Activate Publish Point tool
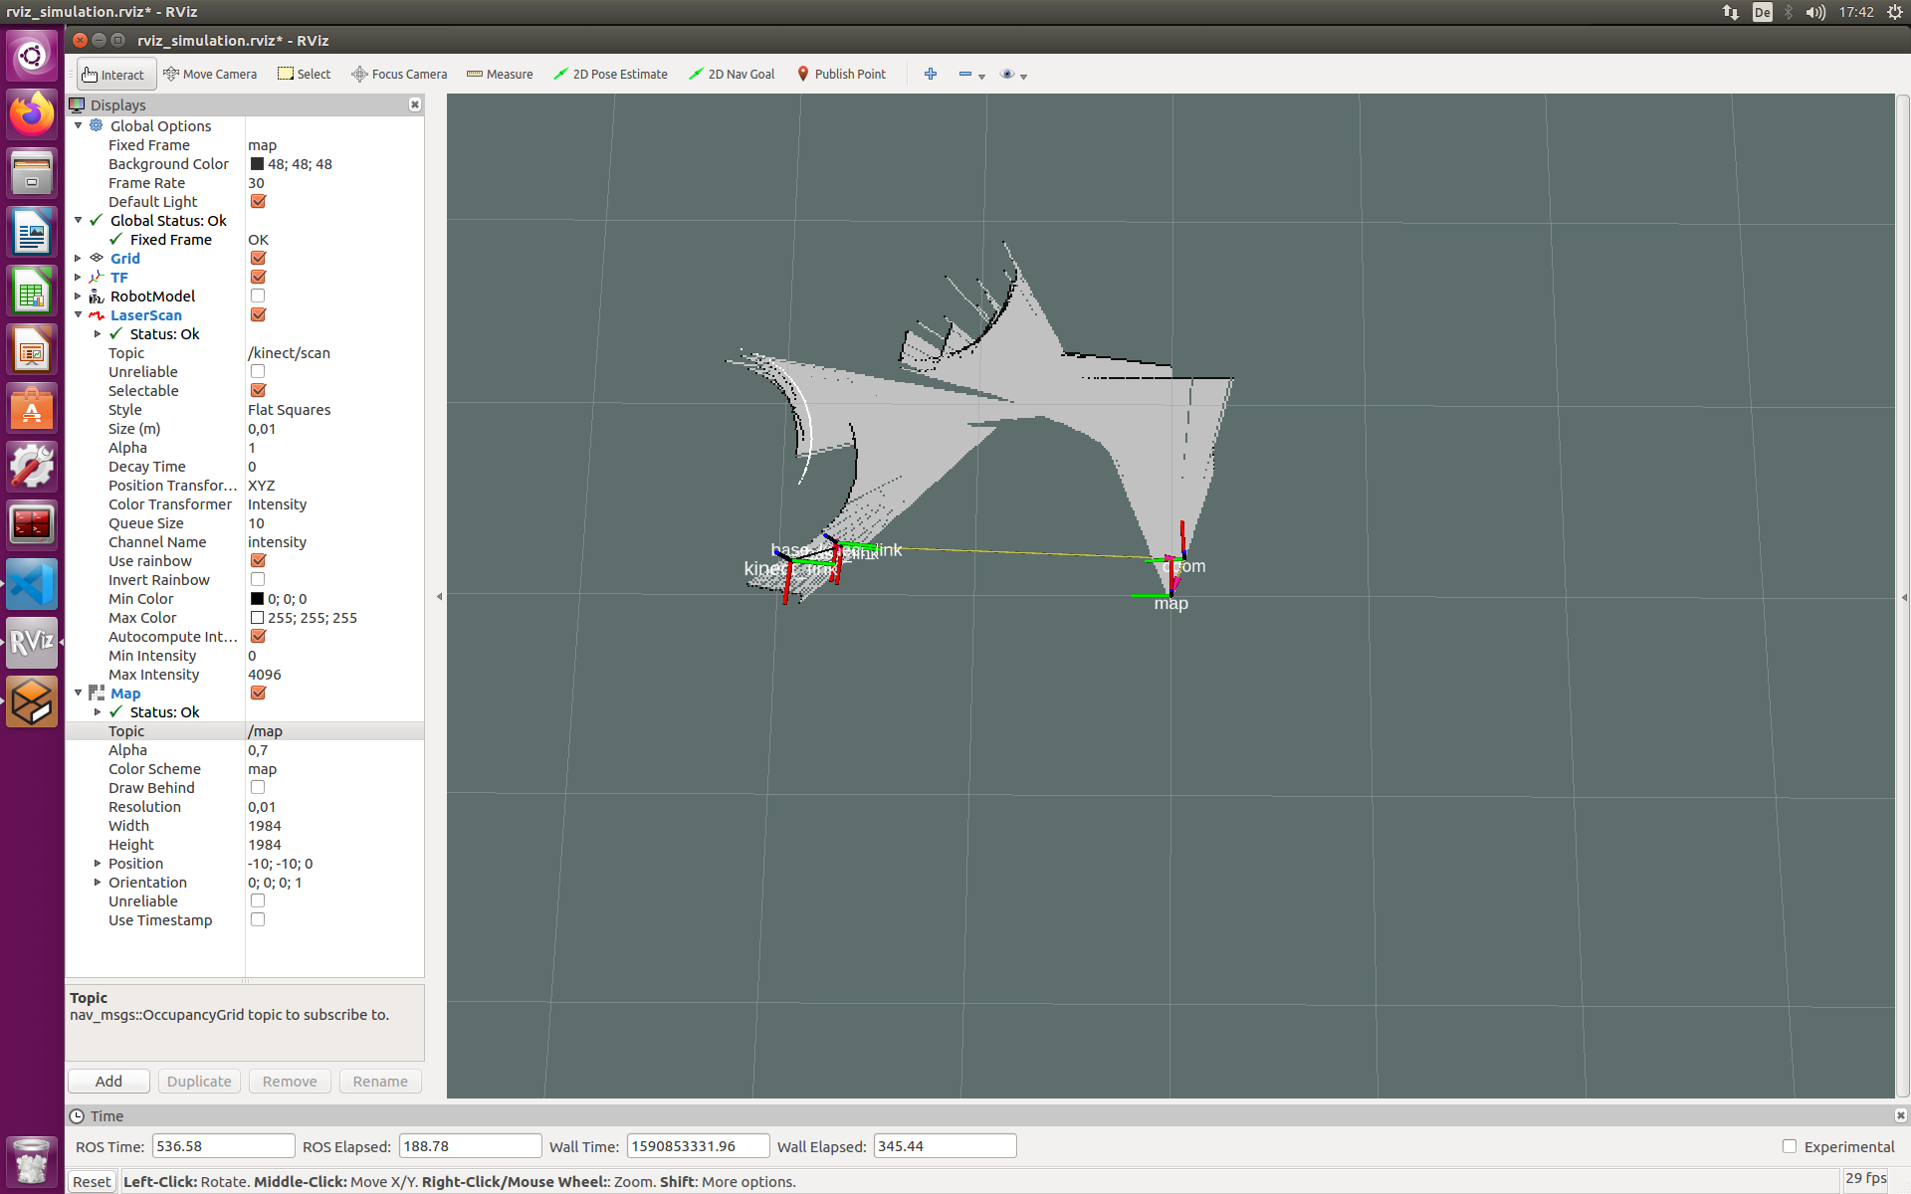The width and height of the screenshot is (1911, 1194). [x=841, y=75]
